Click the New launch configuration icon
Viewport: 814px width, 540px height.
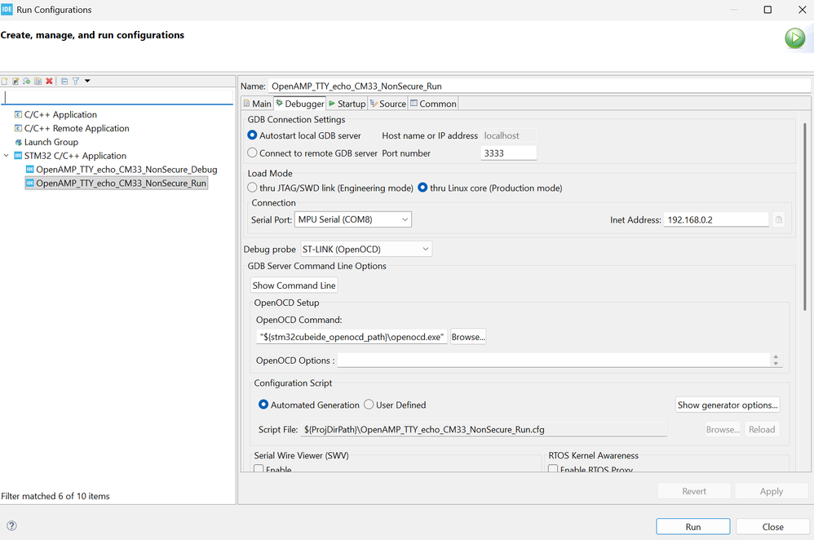[x=5, y=82]
